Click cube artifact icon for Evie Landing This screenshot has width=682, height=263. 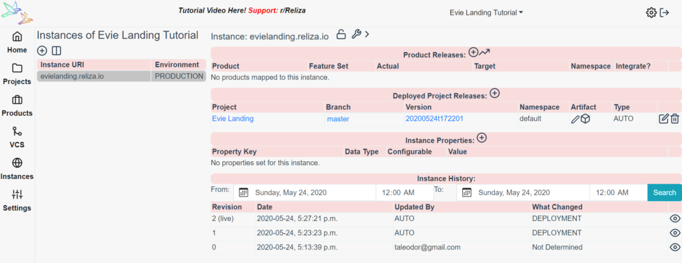[585, 119]
